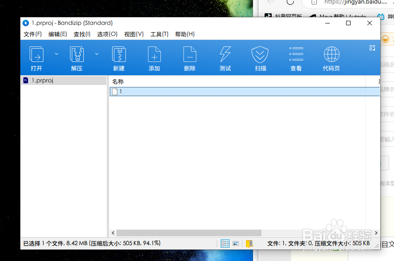Switch to image preview status bar icon

tap(236, 243)
